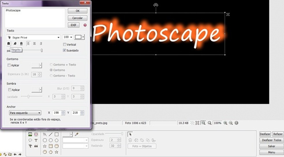The height and width of the screenshot is (157, 284).
Task: Uncheck the Suavizado checkbox
Action: [x=64, y=50]
